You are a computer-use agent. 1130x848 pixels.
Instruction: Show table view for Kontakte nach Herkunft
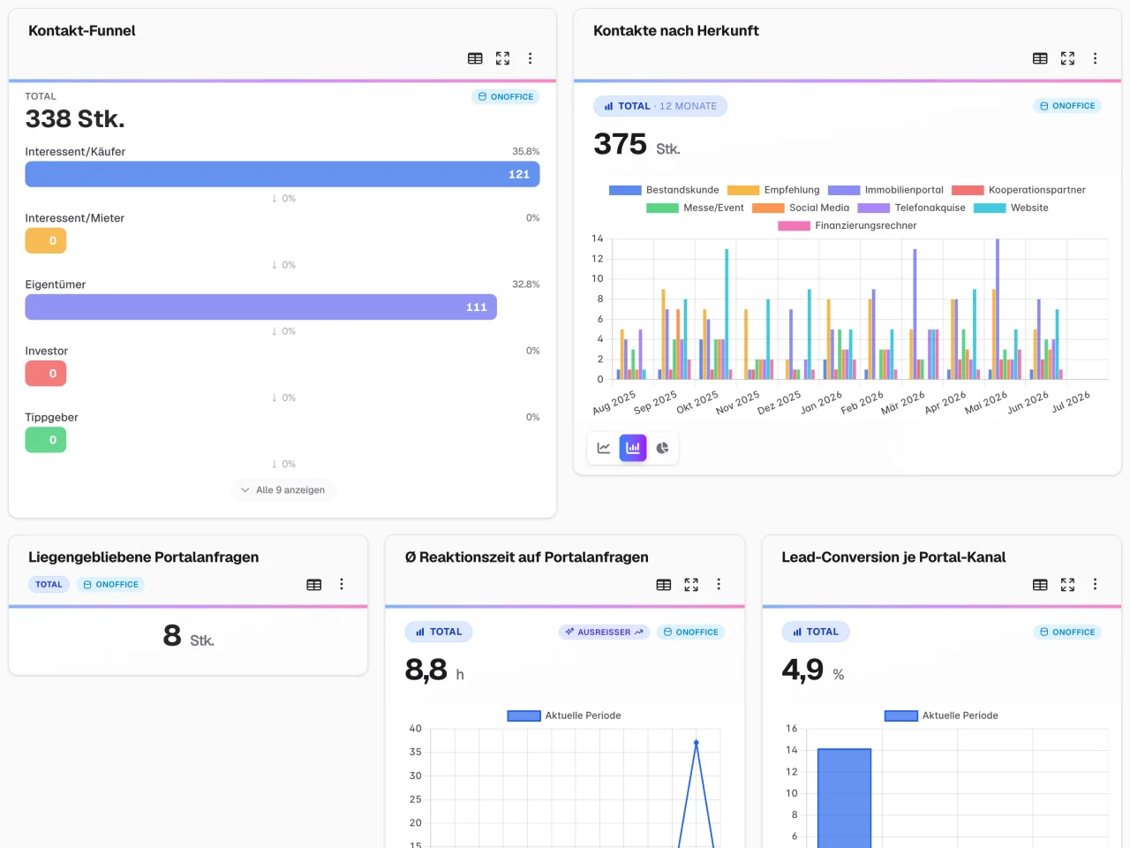point(1040,58)
